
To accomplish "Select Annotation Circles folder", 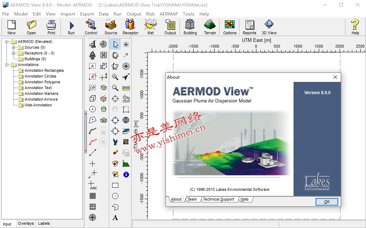I will pos(40,76).
